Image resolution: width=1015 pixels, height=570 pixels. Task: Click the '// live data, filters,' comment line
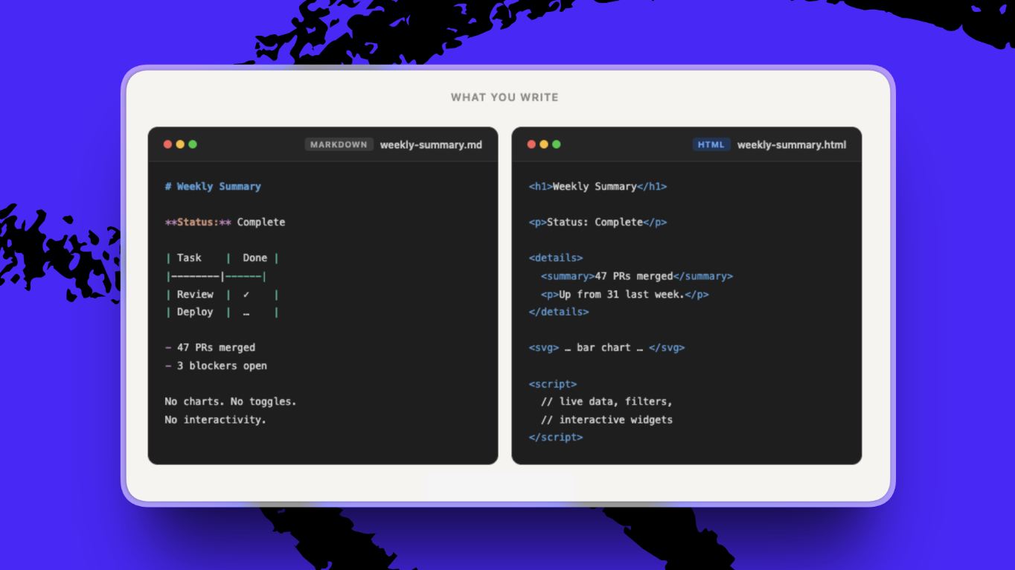coord(606,402)
